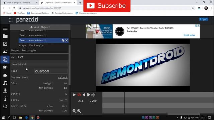214x120 pixels.
Task: Open the Windows notification center
Action: pyautogui.click(x=210, y=118)
